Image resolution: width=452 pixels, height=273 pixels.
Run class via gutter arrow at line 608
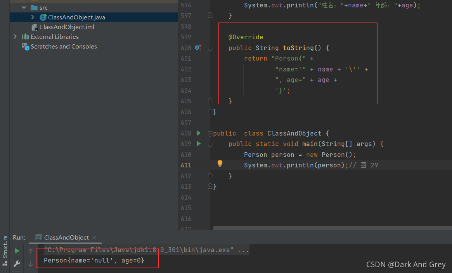coord(199,133)
